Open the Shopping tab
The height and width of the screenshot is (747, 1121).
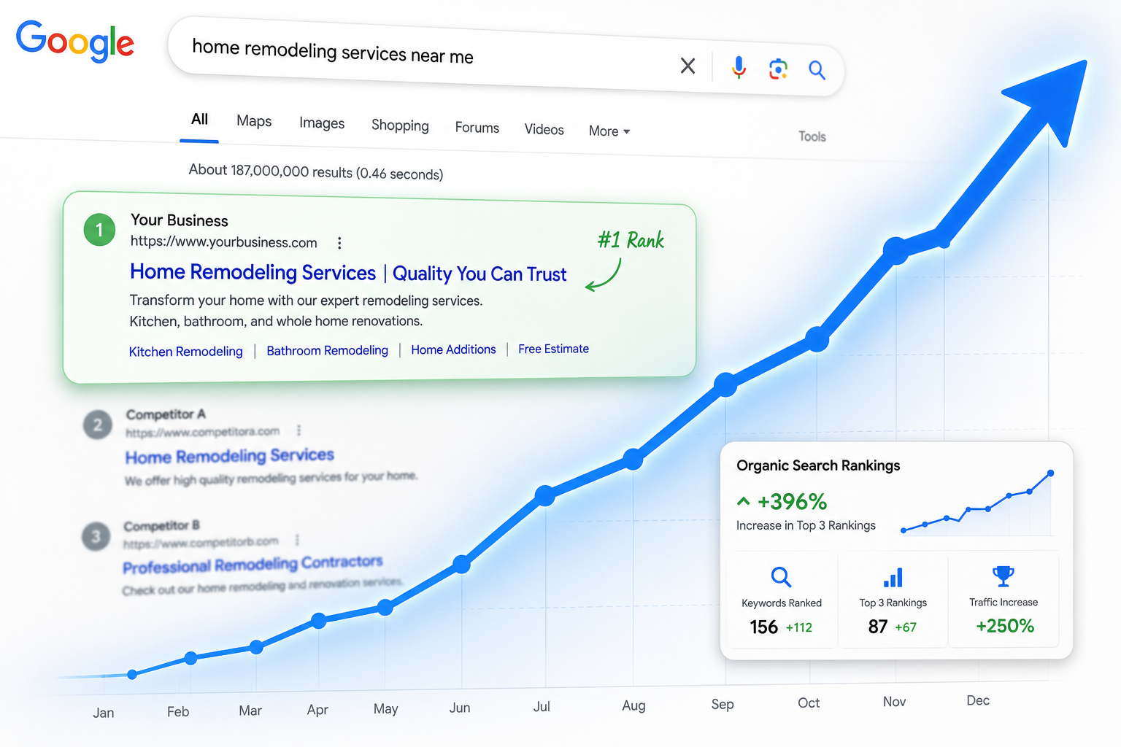coord(400,125)
